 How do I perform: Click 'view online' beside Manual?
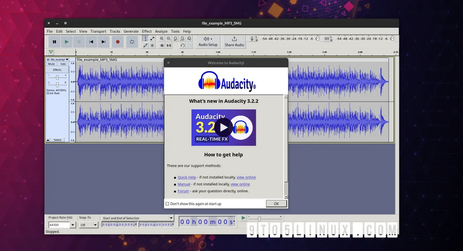240,184
